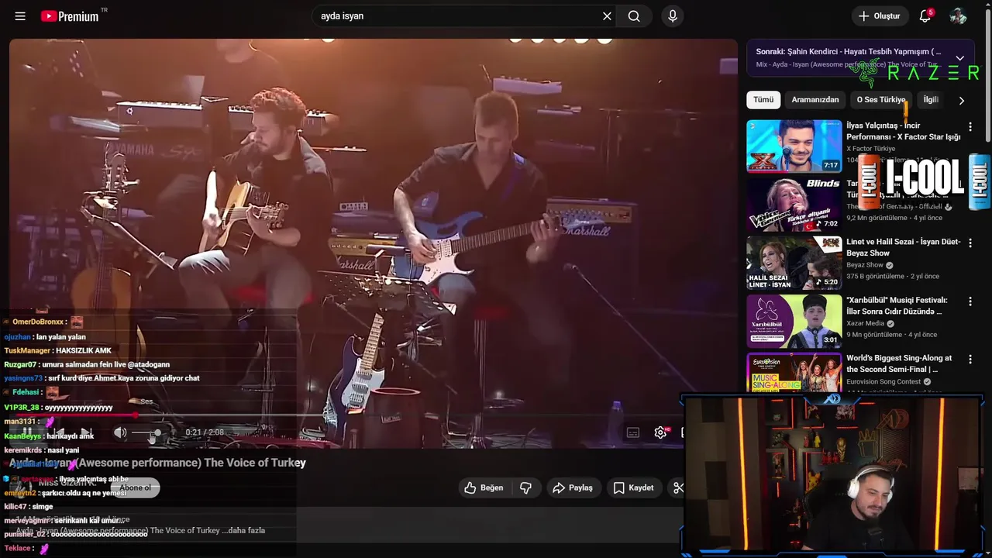Click chat message 'lan yalan yalan' by ojuzhan
This screenshot has width=992, height=558.
click(61, 337)
